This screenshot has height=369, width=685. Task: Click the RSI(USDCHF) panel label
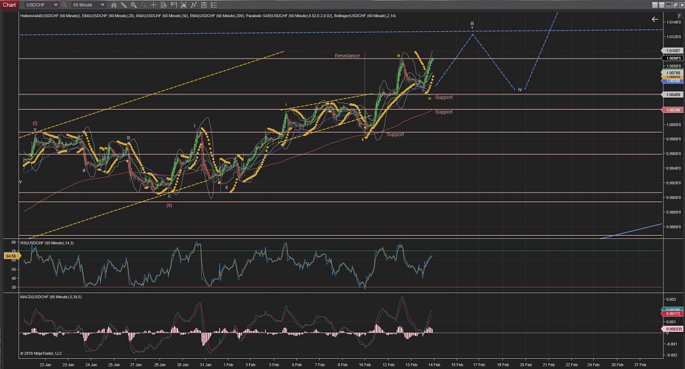click(x=47, y=243)
